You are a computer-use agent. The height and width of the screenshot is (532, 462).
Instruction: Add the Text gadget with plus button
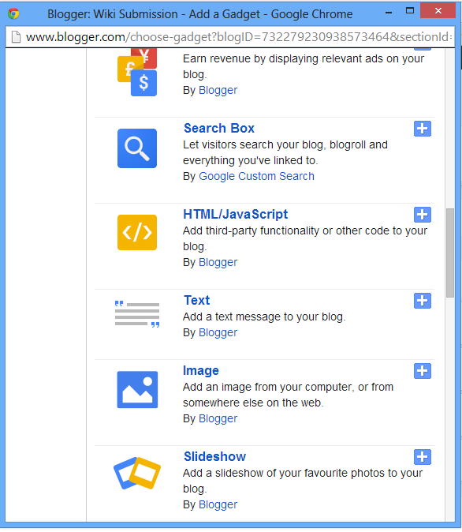[423, 301]
